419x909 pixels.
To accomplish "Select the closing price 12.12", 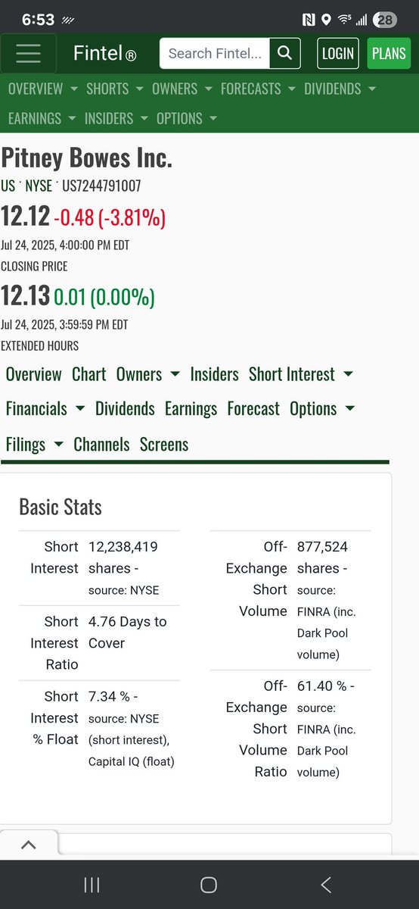I will [x=25, y=217].
